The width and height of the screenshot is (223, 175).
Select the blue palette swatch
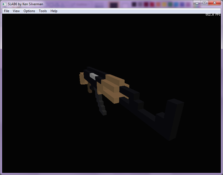click(176, 4)
